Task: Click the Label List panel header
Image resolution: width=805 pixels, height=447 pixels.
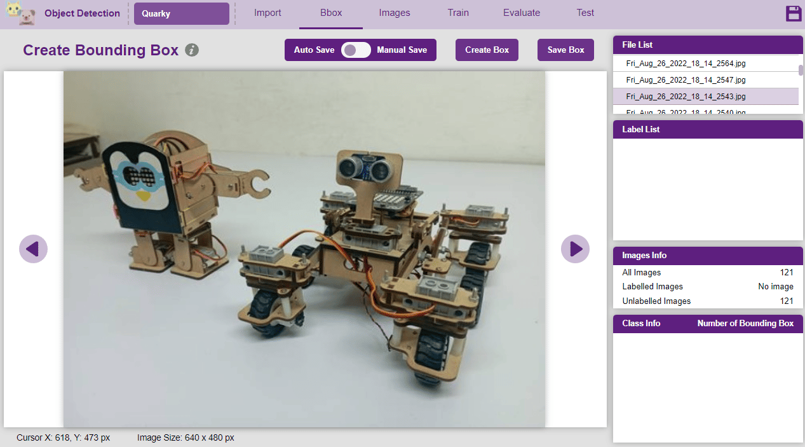Action: [707, 129]
